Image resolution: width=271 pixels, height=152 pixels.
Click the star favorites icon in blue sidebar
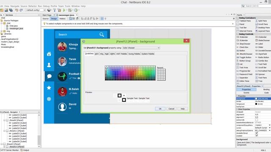point(49,88)
